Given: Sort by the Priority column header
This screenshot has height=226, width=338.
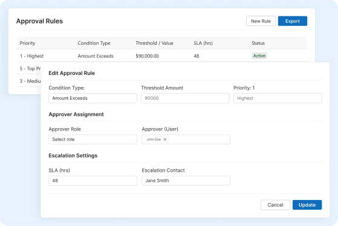Looking at the screenshot, I should click(x=27, y=43).
